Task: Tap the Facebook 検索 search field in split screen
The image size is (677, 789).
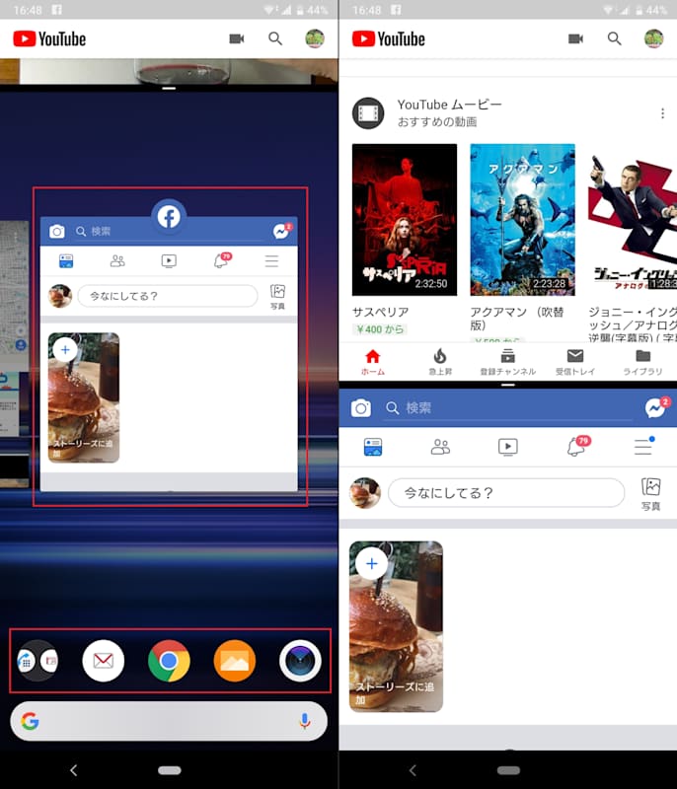Action: tap(508, 408)
